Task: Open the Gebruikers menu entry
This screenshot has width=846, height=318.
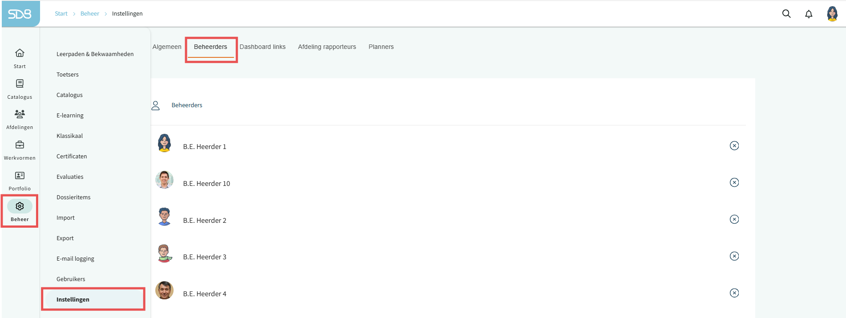Action: 71,279
